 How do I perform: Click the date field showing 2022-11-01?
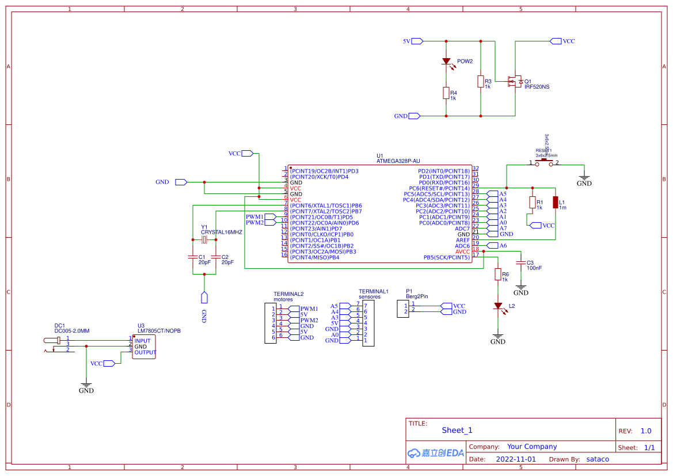[516, 459]
